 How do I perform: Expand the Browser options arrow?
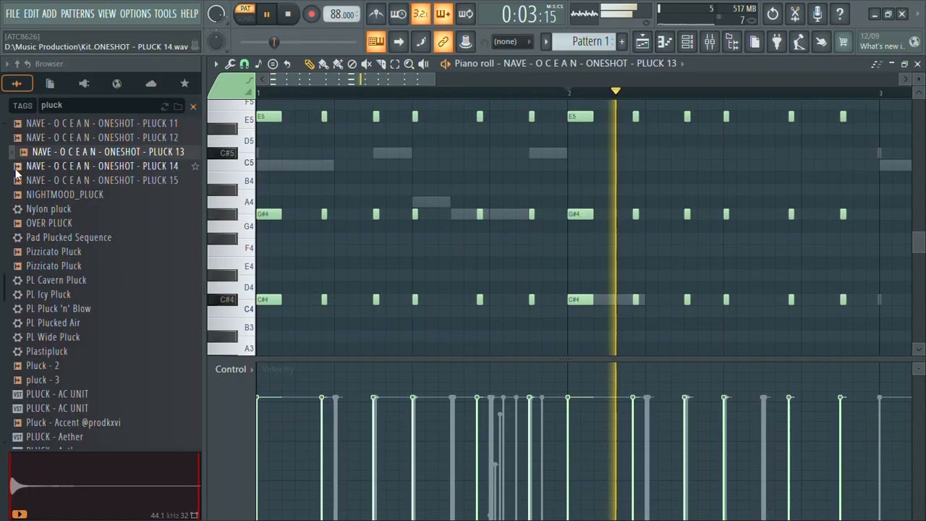pyautogui.click(x=7, y=64)
